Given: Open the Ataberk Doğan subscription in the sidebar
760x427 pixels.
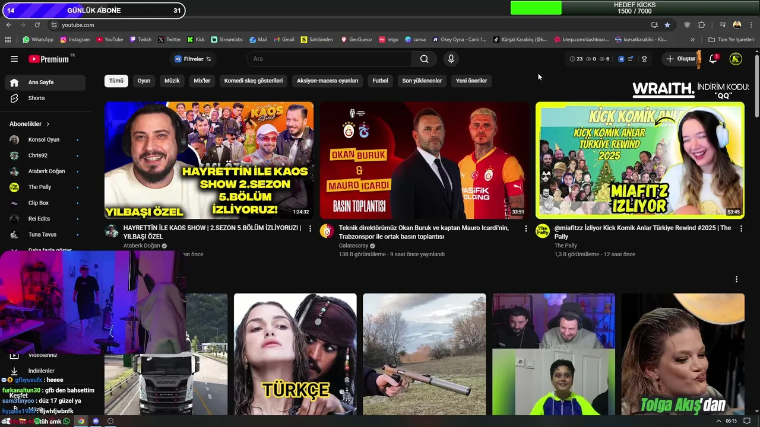Looking at the screenshot, I should coord(45,171).
